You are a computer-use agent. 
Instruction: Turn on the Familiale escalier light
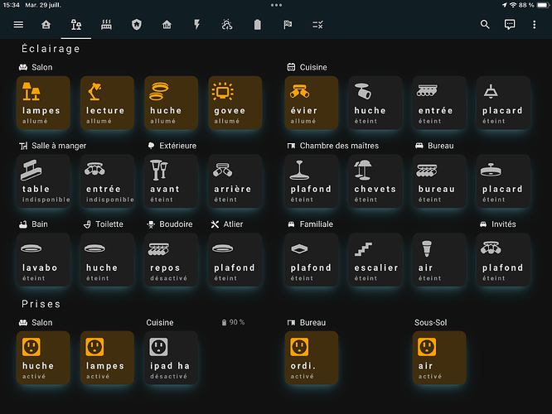(x=375, y=260)
